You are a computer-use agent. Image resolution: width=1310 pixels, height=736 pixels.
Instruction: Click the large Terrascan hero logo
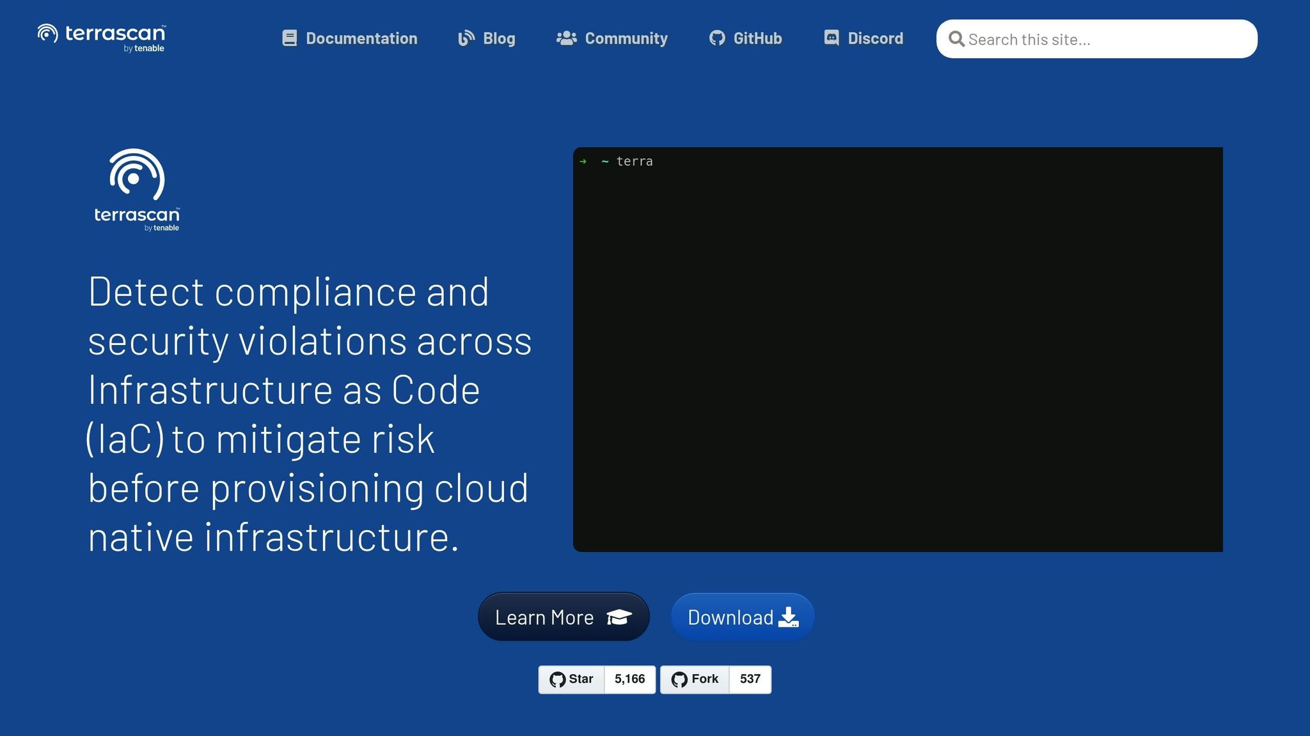[137, 190]
